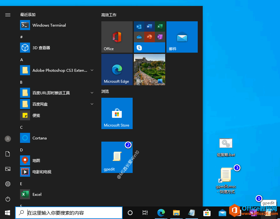The image size is (280, 219).
Task: Expand 百度网盘 folder chevron
Action: coord(92,104)
